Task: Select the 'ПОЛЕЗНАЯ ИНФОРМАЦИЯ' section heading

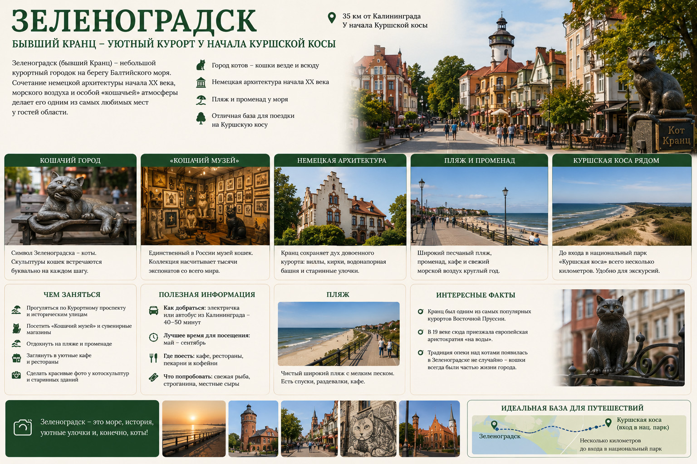Action: [207, 295]
